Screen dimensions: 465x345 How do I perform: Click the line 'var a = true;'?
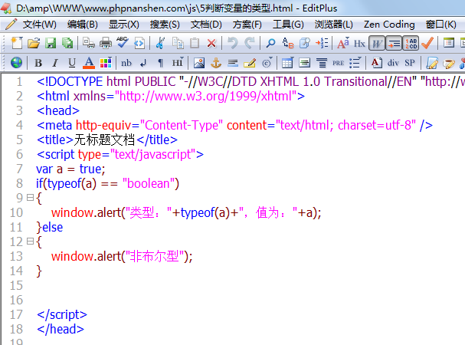pyautogui.click(x=70, y=169)
